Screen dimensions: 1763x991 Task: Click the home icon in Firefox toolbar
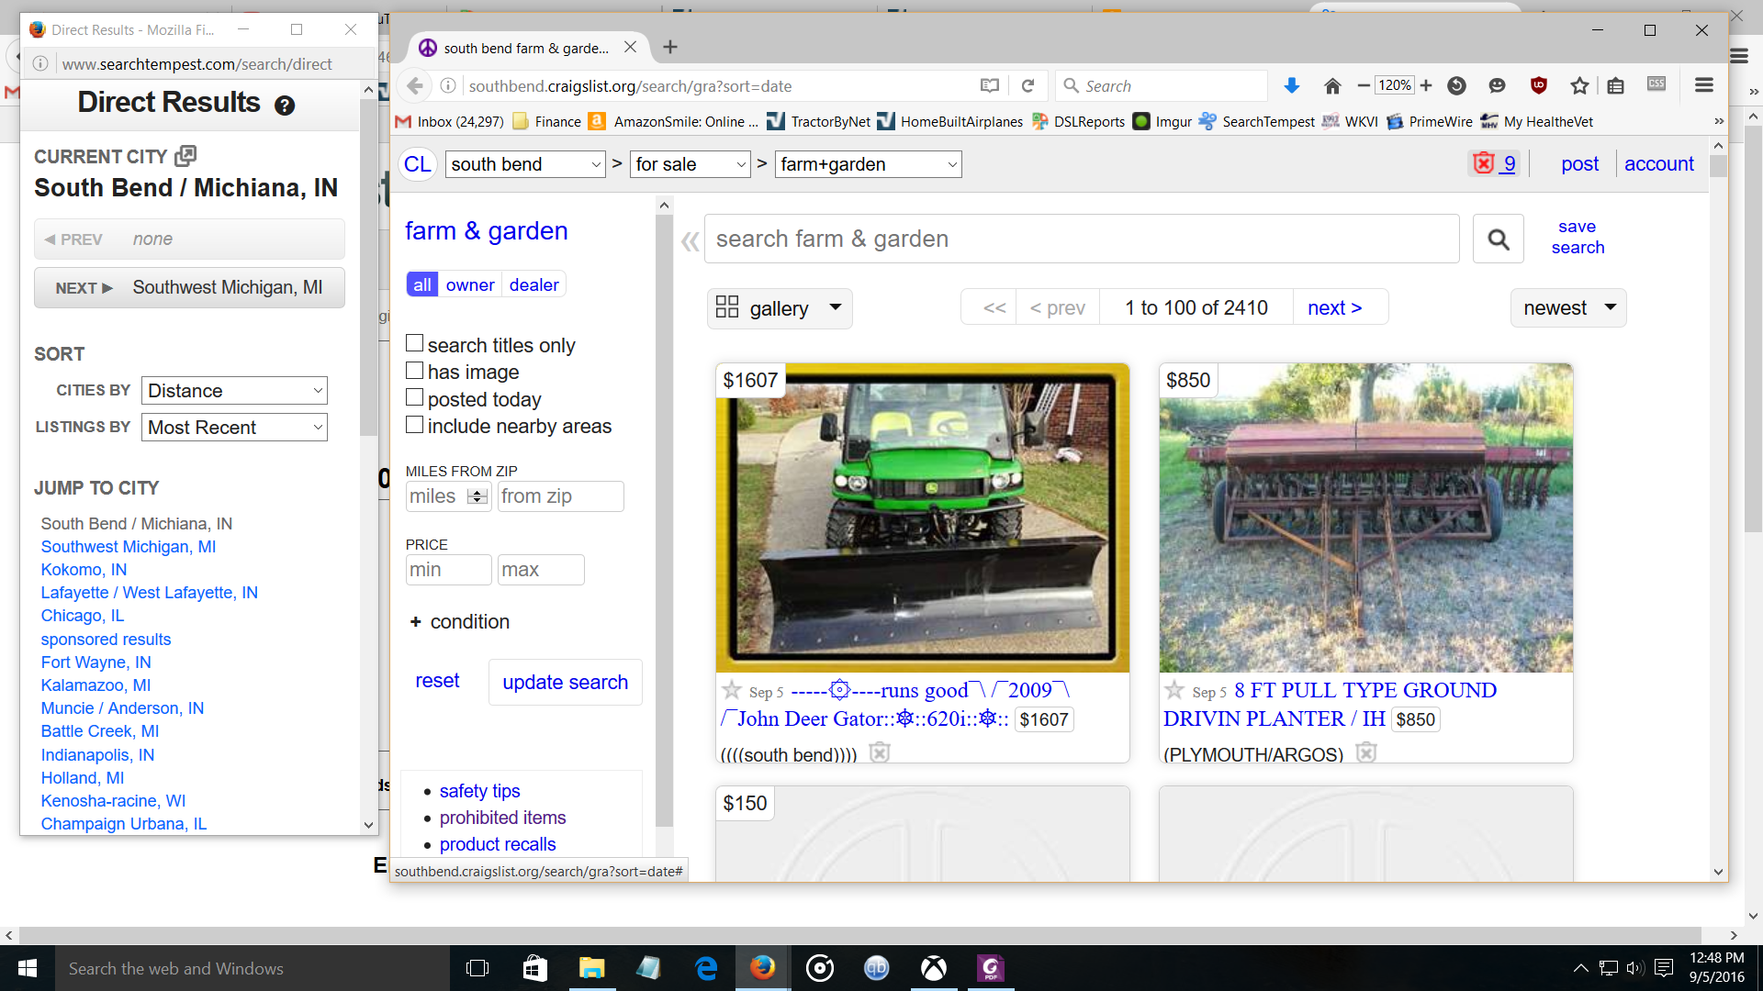pyautogui.click(x=1332, y=85)
